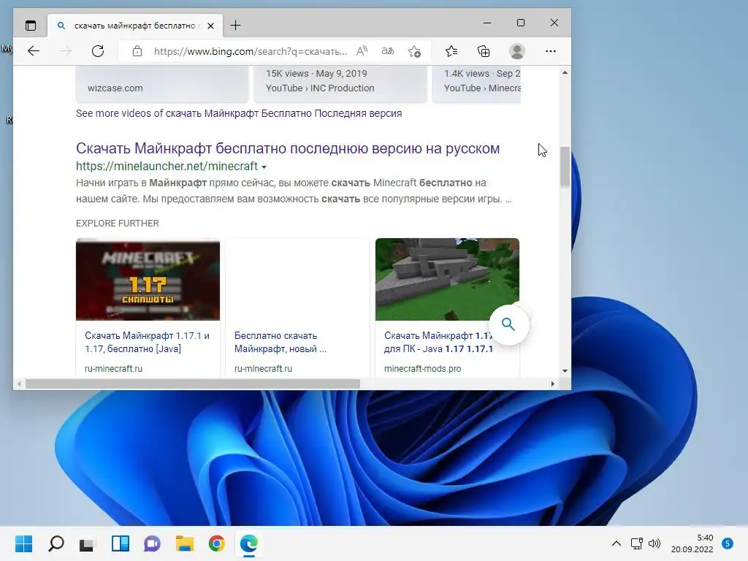Open Minecraft 1.17 снапшоты thumbnail
The height and width of the screenshot is (561, 748).
(148, 280)
